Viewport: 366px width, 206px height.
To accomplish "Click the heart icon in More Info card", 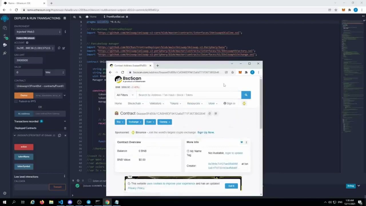I will (x=242, y=142).
